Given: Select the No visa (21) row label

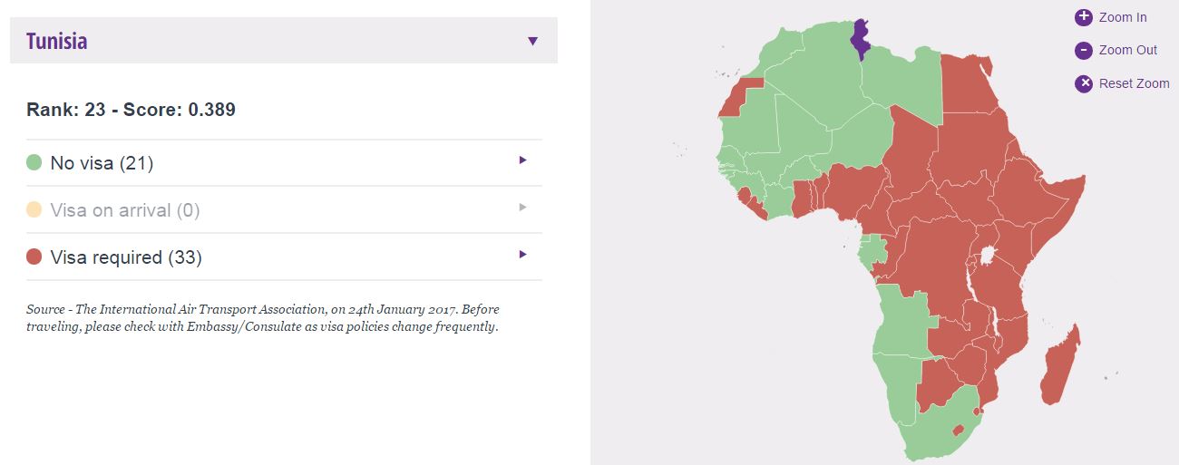Looking at the screenshot, I should tap(102, 163).
